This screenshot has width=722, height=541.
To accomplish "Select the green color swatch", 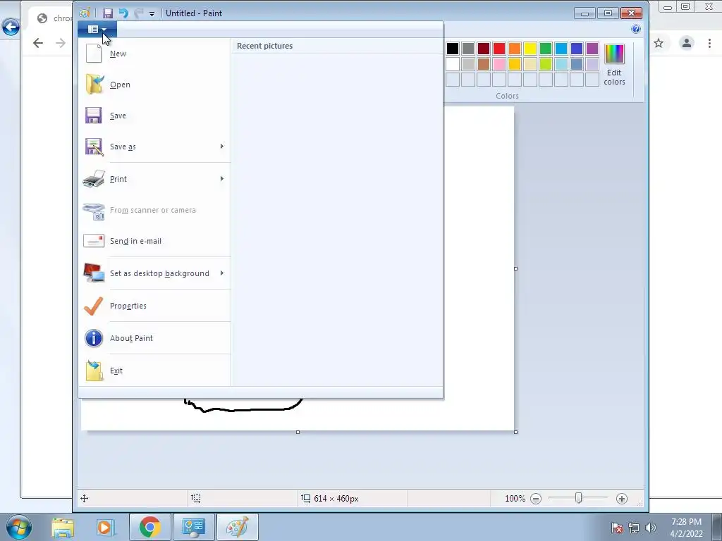I will (x=546, y=49).
